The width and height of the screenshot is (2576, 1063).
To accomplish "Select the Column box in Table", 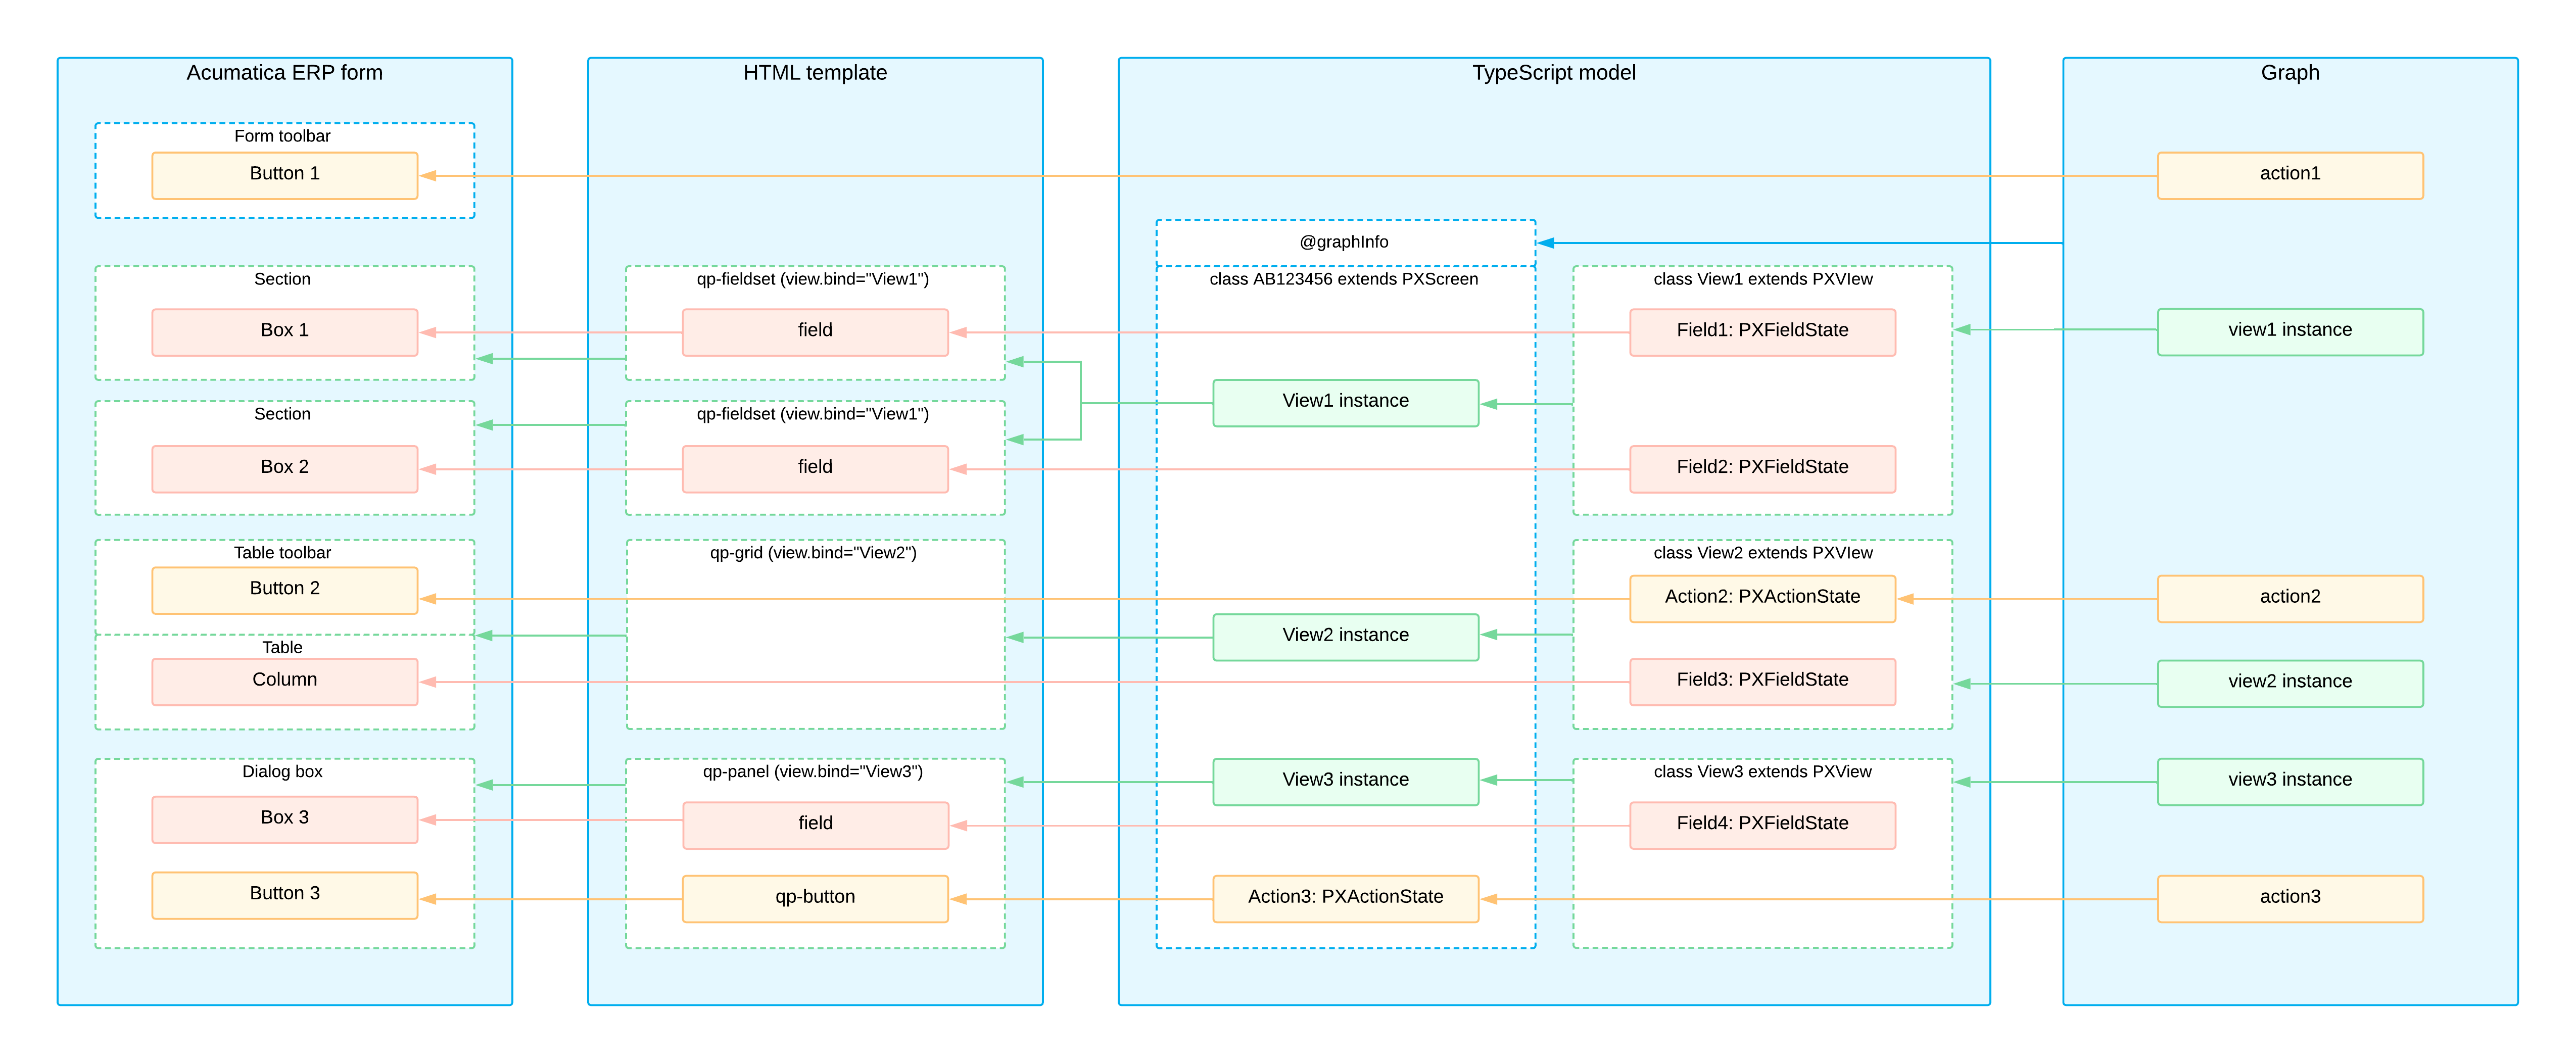I will (284, 681).
